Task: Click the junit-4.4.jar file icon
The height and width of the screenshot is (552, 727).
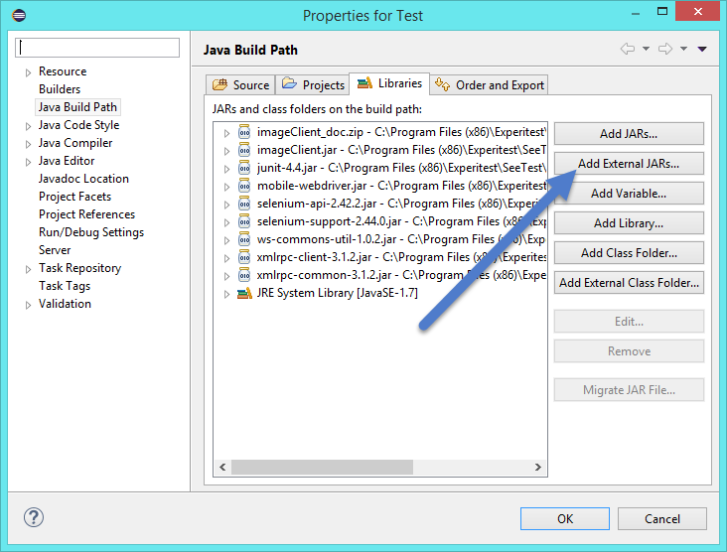Action: (244, 168)
